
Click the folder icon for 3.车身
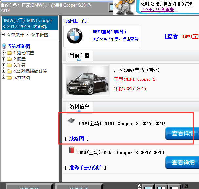9,65
